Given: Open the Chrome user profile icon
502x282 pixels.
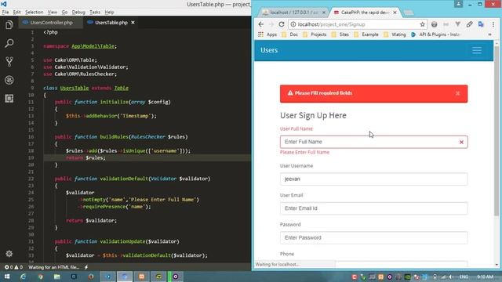Looking at the screenshot, I should tap(458, 4).
